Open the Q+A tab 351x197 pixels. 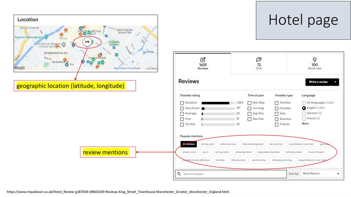pyautogui.click(x=259, y=63)
